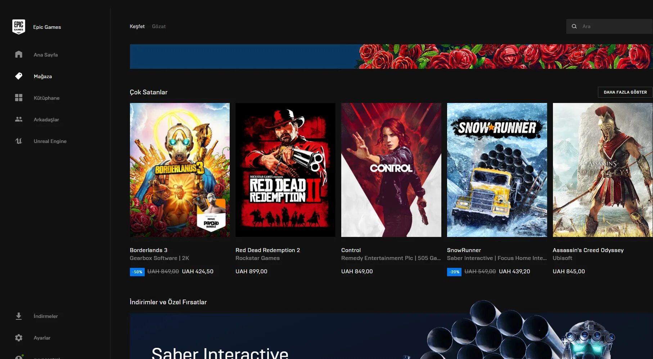Click discounted price UAH 439,20

tap(514, 272)
